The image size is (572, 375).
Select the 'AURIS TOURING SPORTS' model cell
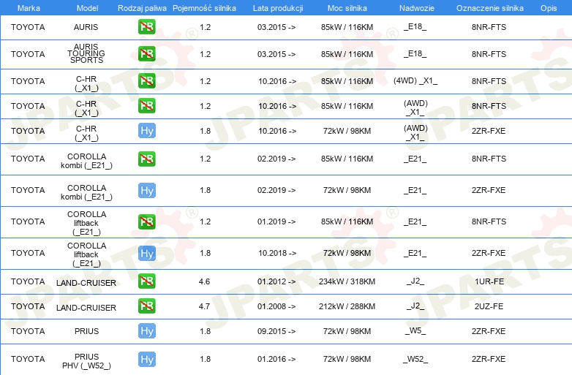(86, 53)
